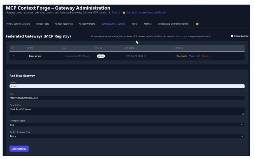The image size is (254, 159).
Task: Delete the time_server gateway
Action: click(205, 56)
